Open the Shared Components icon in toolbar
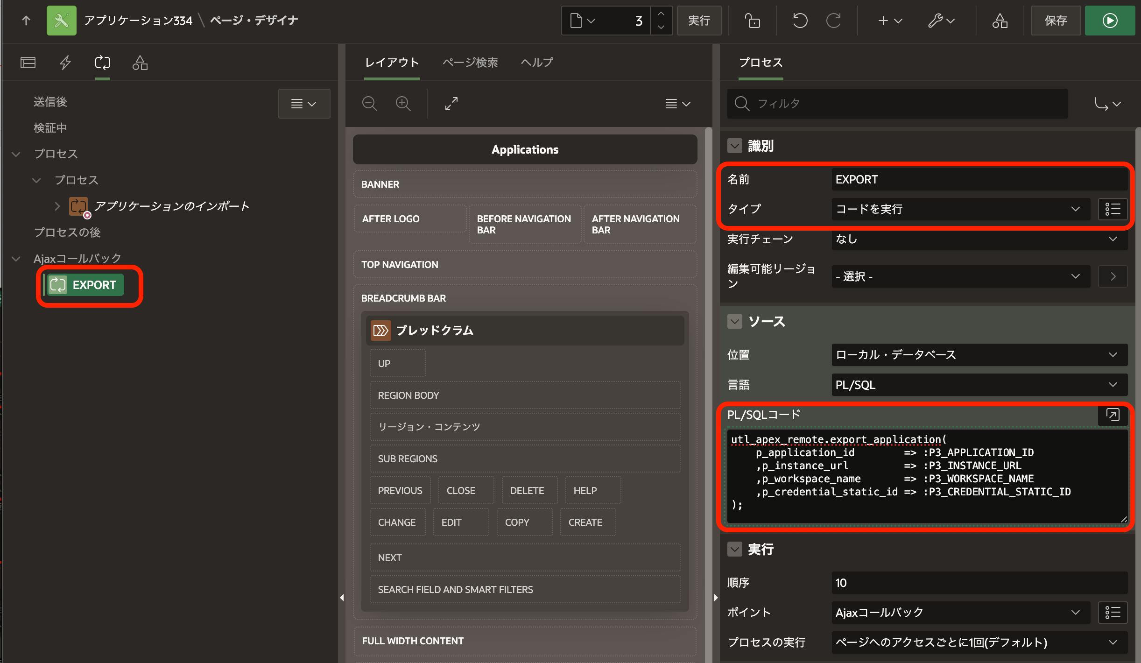The height and width of the screenshot is (663, 1141). tap(1000, 21)
